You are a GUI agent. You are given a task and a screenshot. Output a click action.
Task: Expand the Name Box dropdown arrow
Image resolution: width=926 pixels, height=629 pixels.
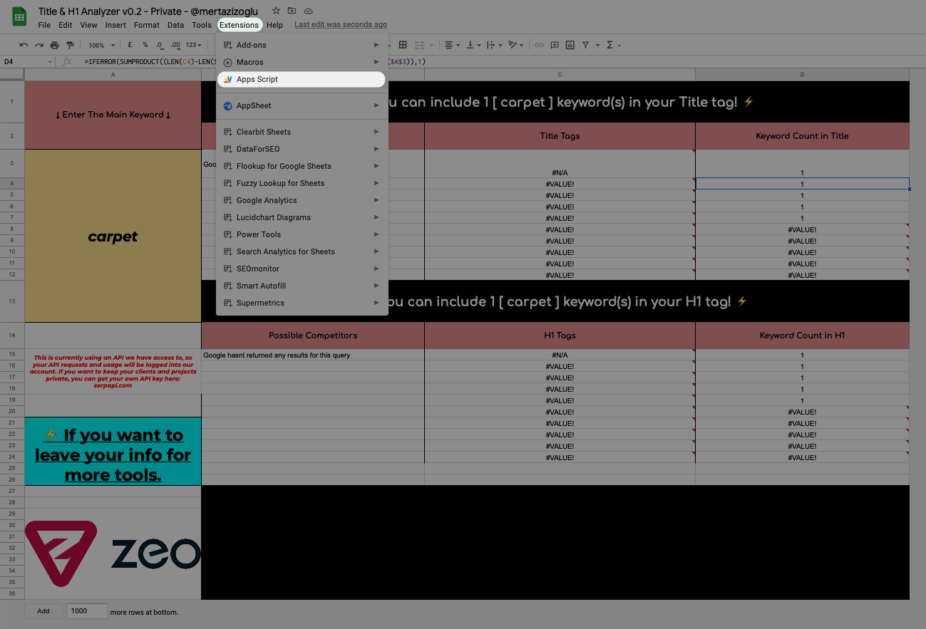coord(51,62)
